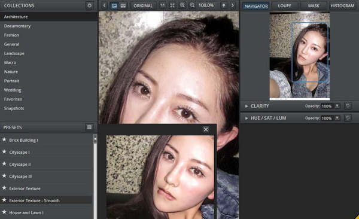Switch to the LOUPE tab

coord(285,6)
